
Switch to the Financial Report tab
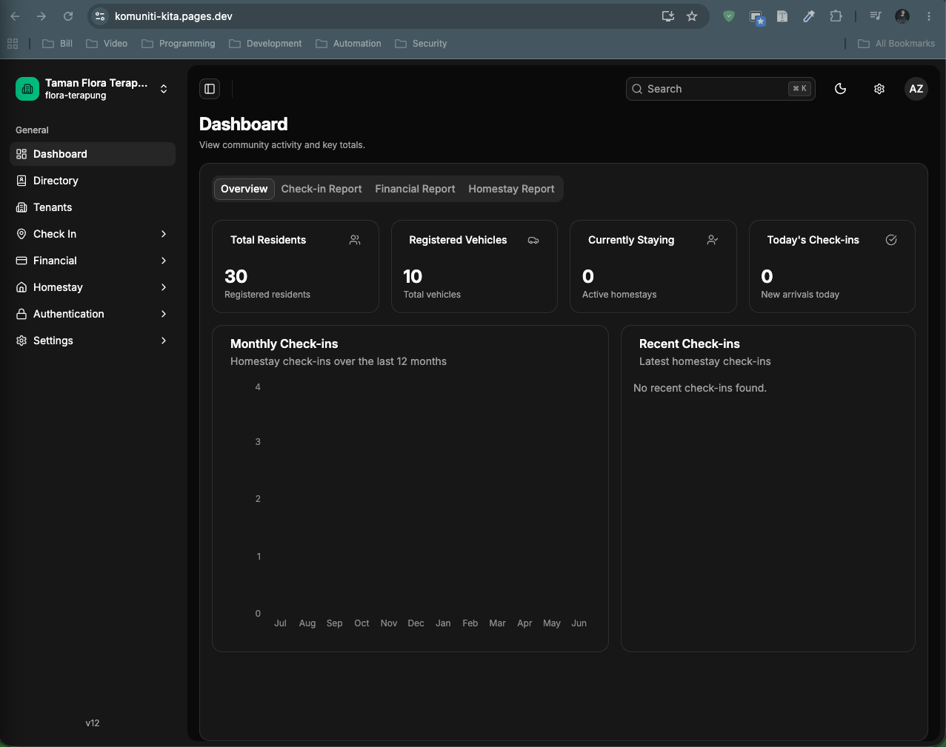point(415,189)
